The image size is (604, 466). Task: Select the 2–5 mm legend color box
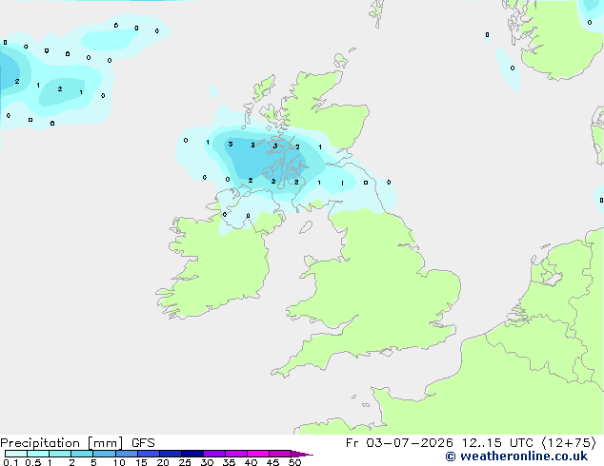pos(82,454)
